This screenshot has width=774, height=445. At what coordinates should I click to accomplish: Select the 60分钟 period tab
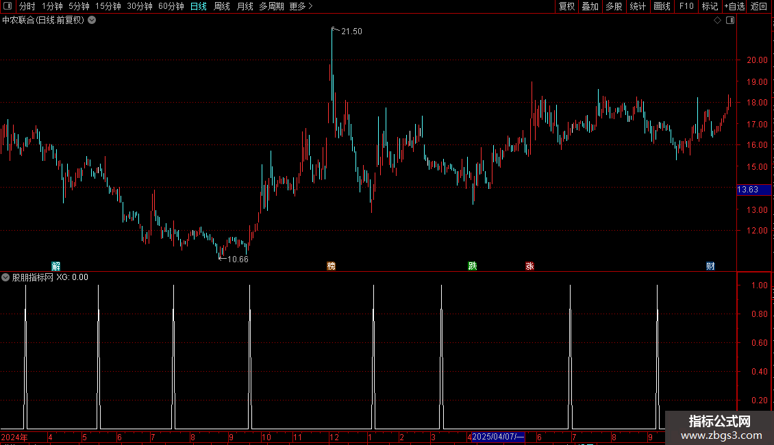pos(171,6)
